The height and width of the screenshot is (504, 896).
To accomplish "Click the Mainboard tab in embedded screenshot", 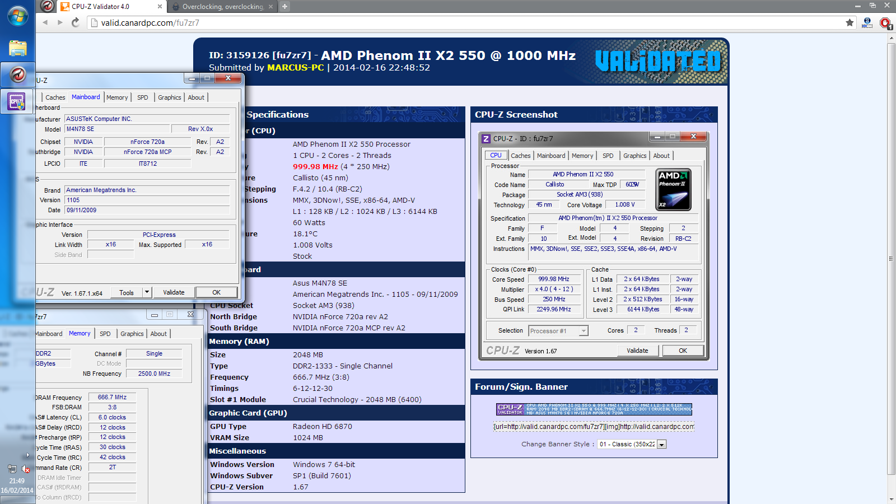I will (551, 156).
